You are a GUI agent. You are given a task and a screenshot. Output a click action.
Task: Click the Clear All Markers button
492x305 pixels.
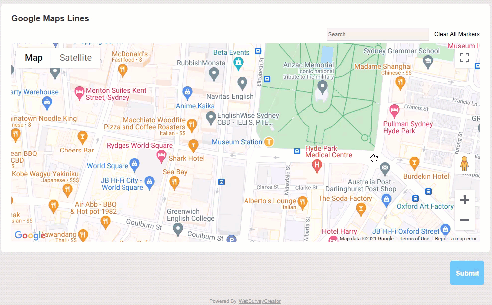pos(457,34)
